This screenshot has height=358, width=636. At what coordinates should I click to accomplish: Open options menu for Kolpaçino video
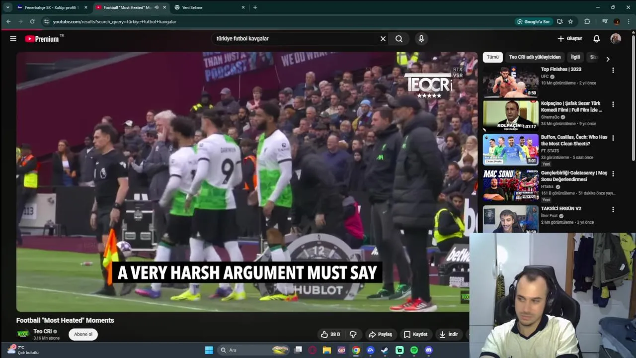613,104
